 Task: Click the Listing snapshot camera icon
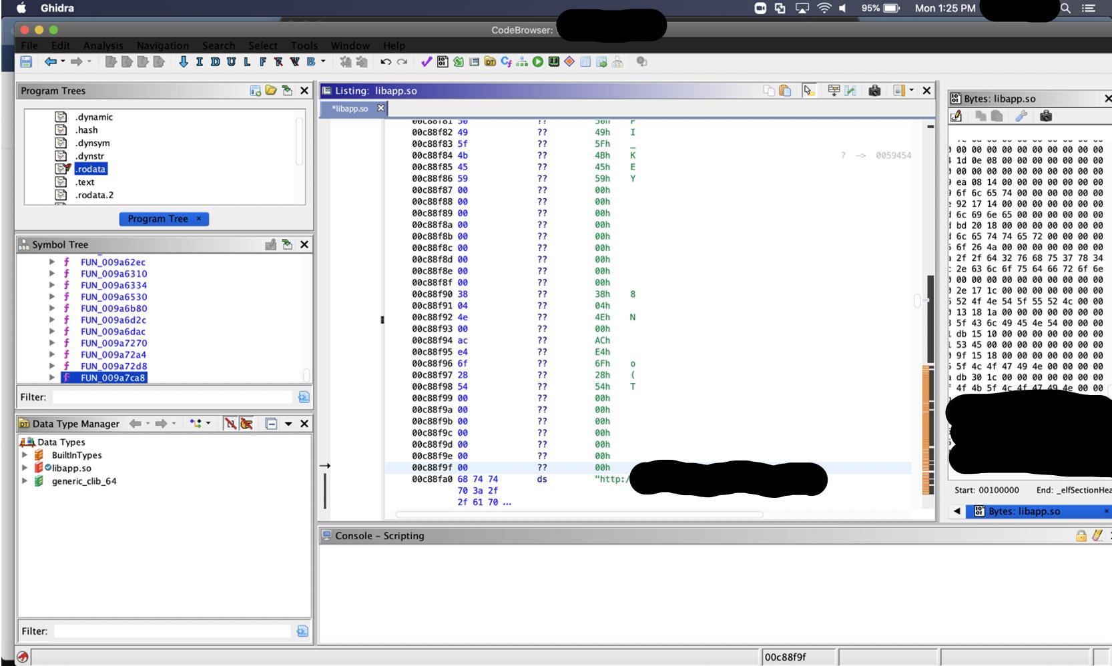pyautogui.click(x=874, y=90)
